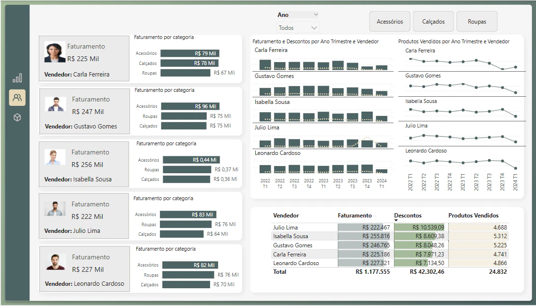The width and height of the screenshot is (536, 306).
Task: Click Julio Lima's Acessórios R$ 83 Mil bar
Action: click(x=188, y=215)
